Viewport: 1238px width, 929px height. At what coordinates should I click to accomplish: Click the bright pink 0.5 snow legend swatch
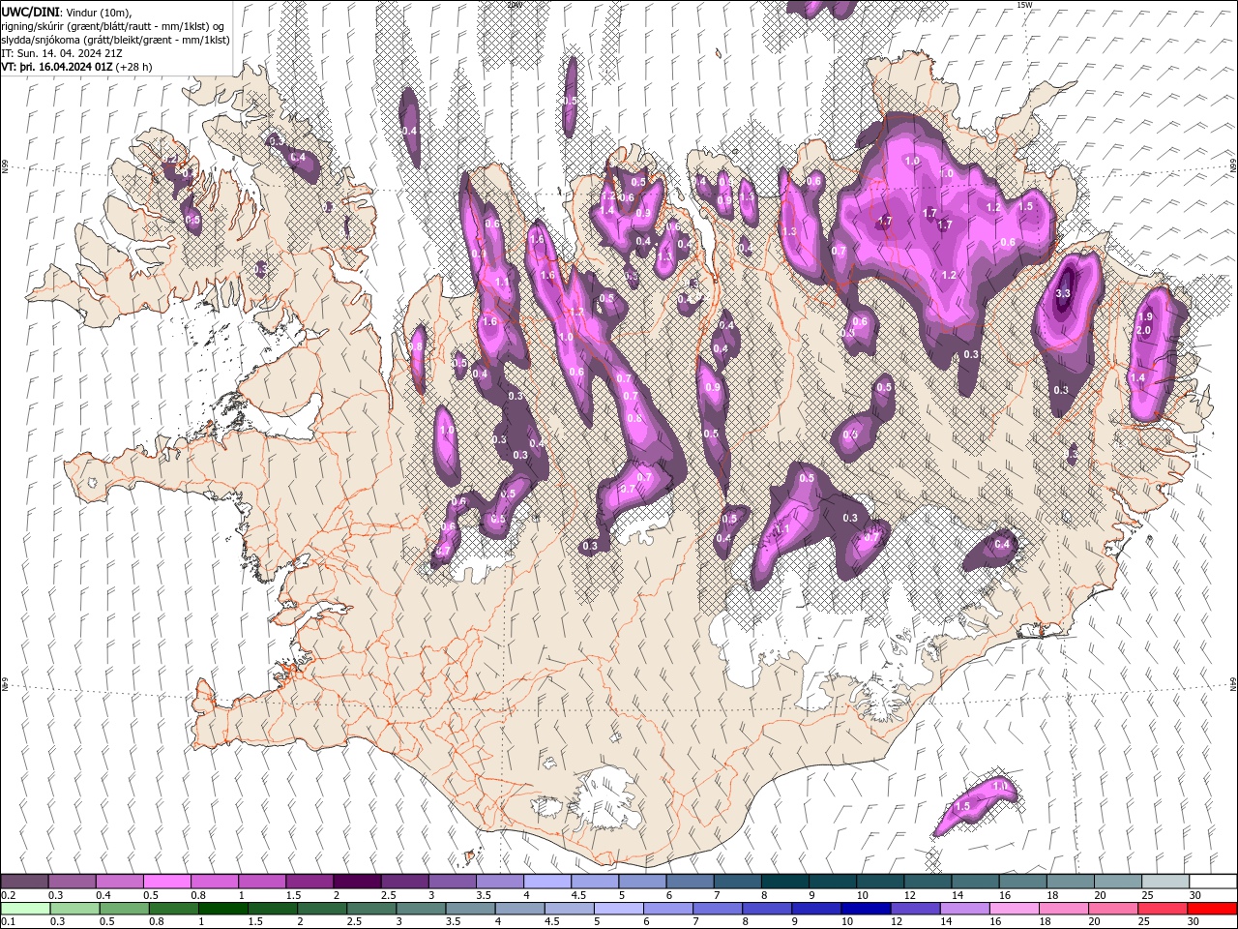(167, 882)
